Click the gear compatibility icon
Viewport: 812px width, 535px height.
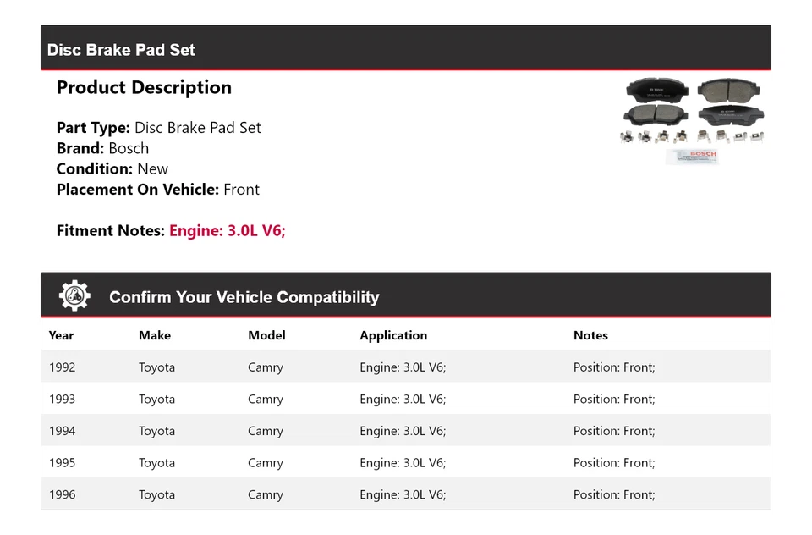point(74,295)
